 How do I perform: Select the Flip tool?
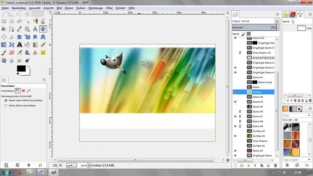pyautogui.click(x=4, y=44)
